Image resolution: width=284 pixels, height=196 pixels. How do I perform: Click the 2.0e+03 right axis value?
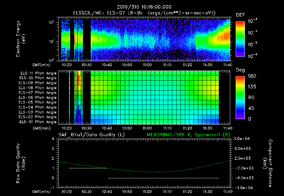tap(243, 158)
